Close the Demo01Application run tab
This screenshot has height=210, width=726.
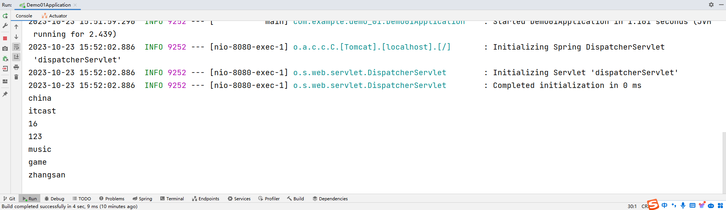(75, 5)
